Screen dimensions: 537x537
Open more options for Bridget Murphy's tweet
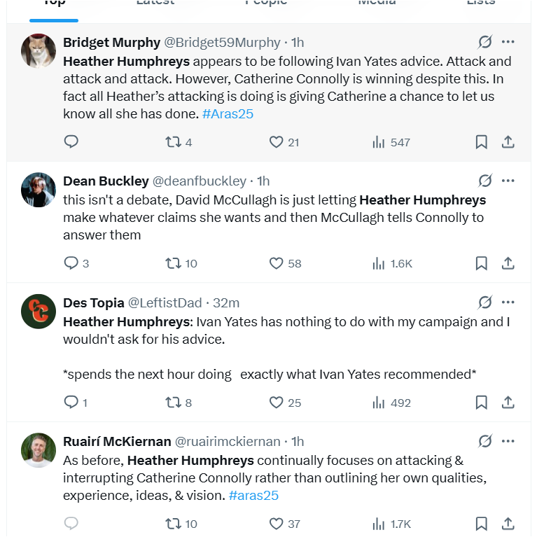click(x=508, y=42)
